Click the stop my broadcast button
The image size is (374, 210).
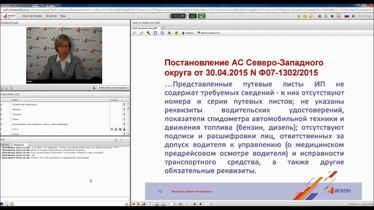pyautogui.click(x=113, y=87)
